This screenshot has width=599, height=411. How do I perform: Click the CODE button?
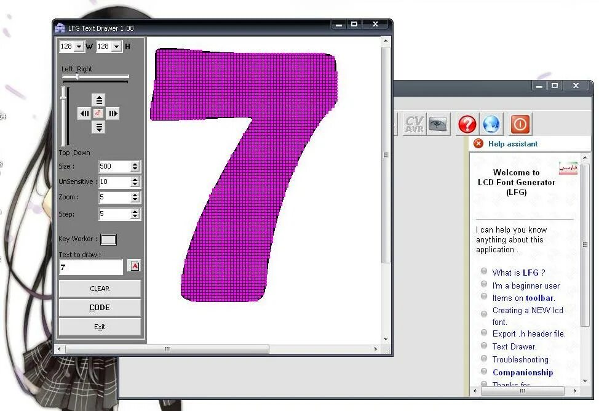(x=100, y=308)
